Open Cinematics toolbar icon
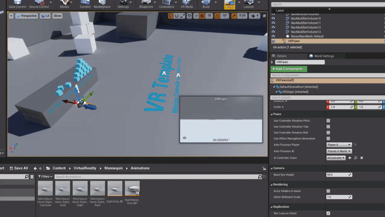The width and height of the screenshot is (385, 217). click(x=166, y=4)
